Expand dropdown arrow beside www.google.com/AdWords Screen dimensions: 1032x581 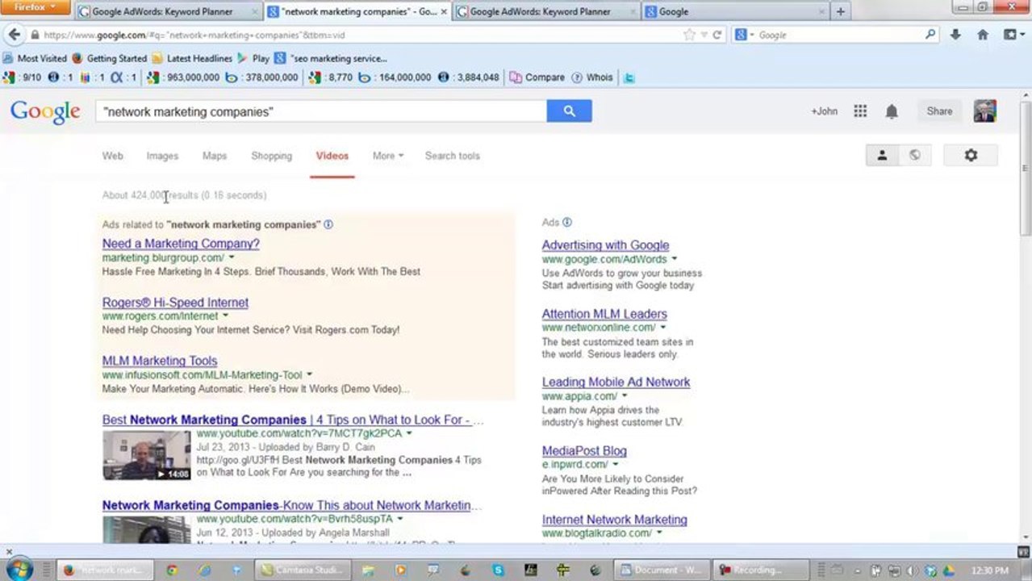coord(675,259)
